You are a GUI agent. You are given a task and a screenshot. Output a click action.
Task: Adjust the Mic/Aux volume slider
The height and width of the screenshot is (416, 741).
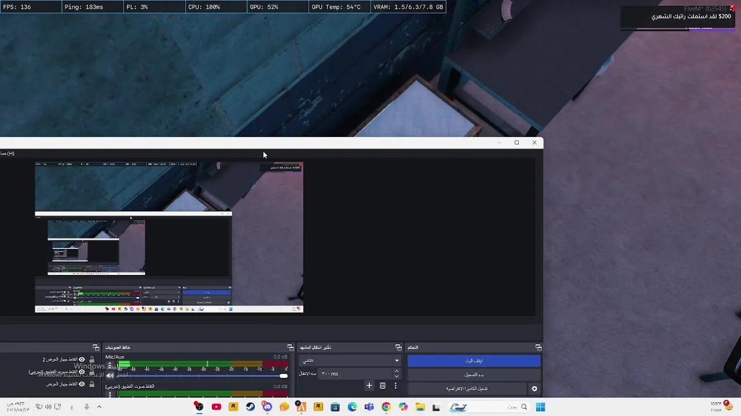click(x=203, y=376)
